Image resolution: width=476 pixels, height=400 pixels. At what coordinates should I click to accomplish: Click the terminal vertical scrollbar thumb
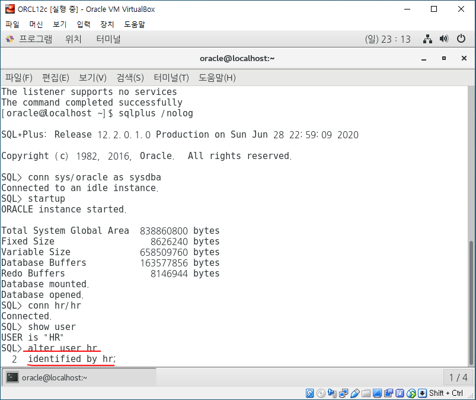click(471, 303)
